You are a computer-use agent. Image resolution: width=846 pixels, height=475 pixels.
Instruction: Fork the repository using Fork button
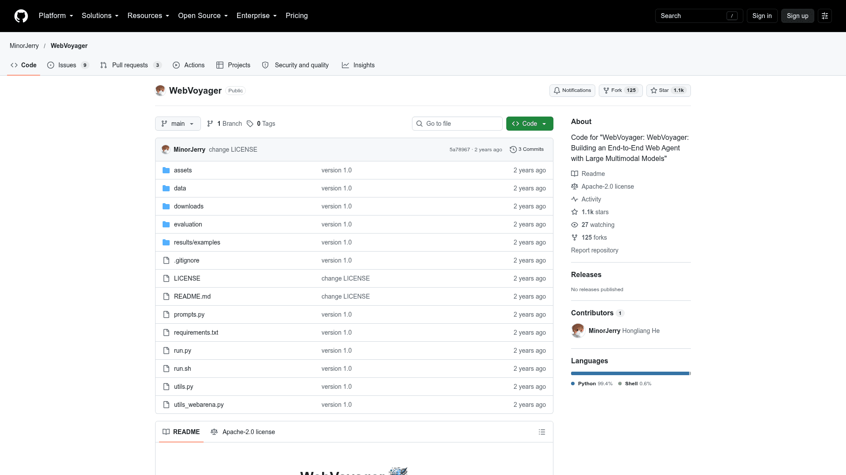tap(620, 91)
